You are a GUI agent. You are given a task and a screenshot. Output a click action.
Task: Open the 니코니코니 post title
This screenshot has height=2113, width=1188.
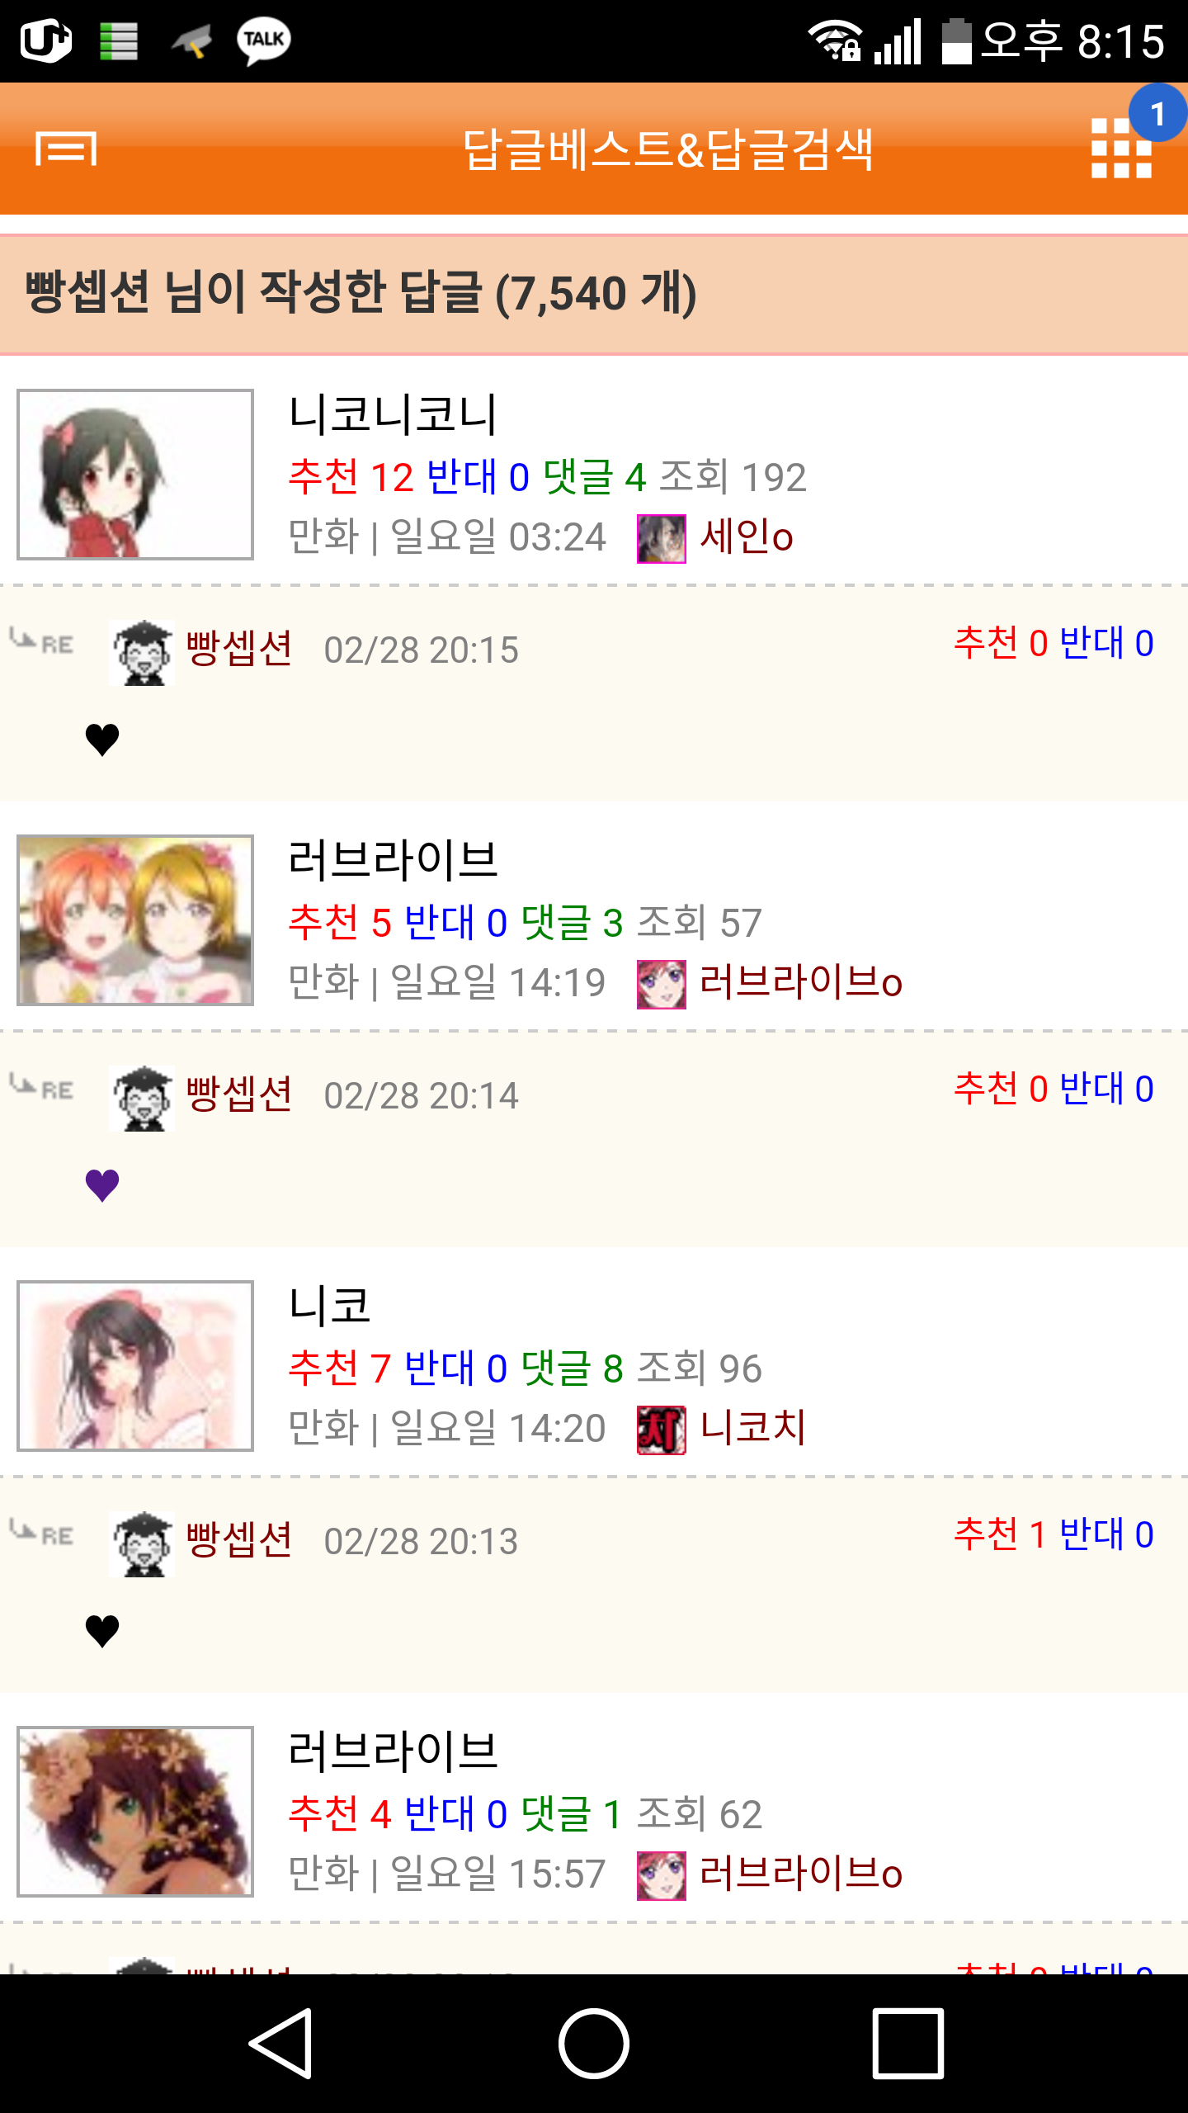(393, 414)
